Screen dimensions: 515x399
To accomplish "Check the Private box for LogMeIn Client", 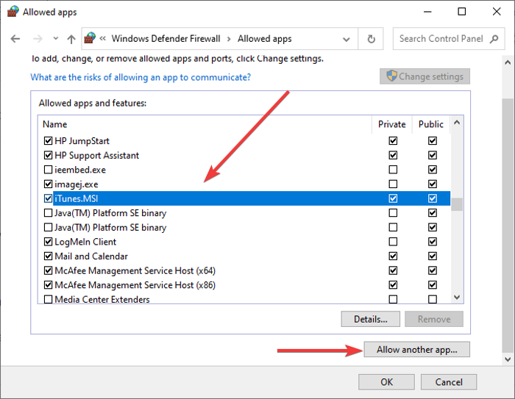I will tap(393, 242).
